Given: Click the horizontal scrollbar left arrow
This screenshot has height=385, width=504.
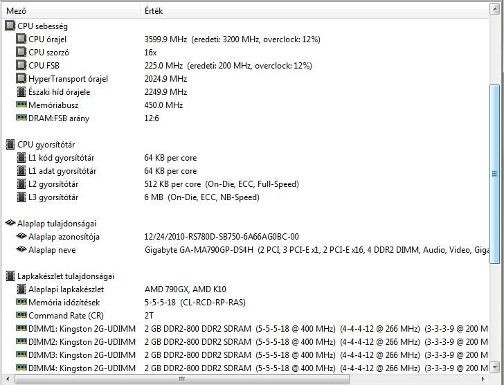Looking at the screenshot, I should point(8,379).
